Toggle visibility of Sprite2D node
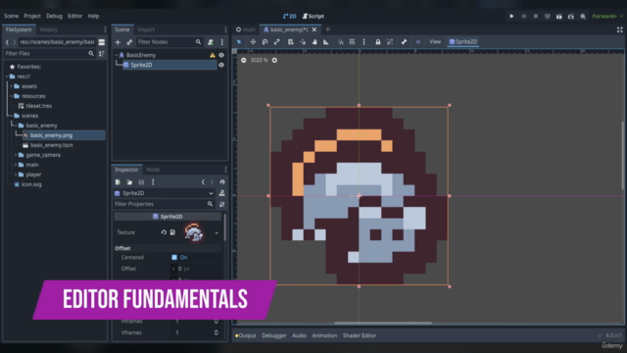The image size is (627, 353). 221,65
